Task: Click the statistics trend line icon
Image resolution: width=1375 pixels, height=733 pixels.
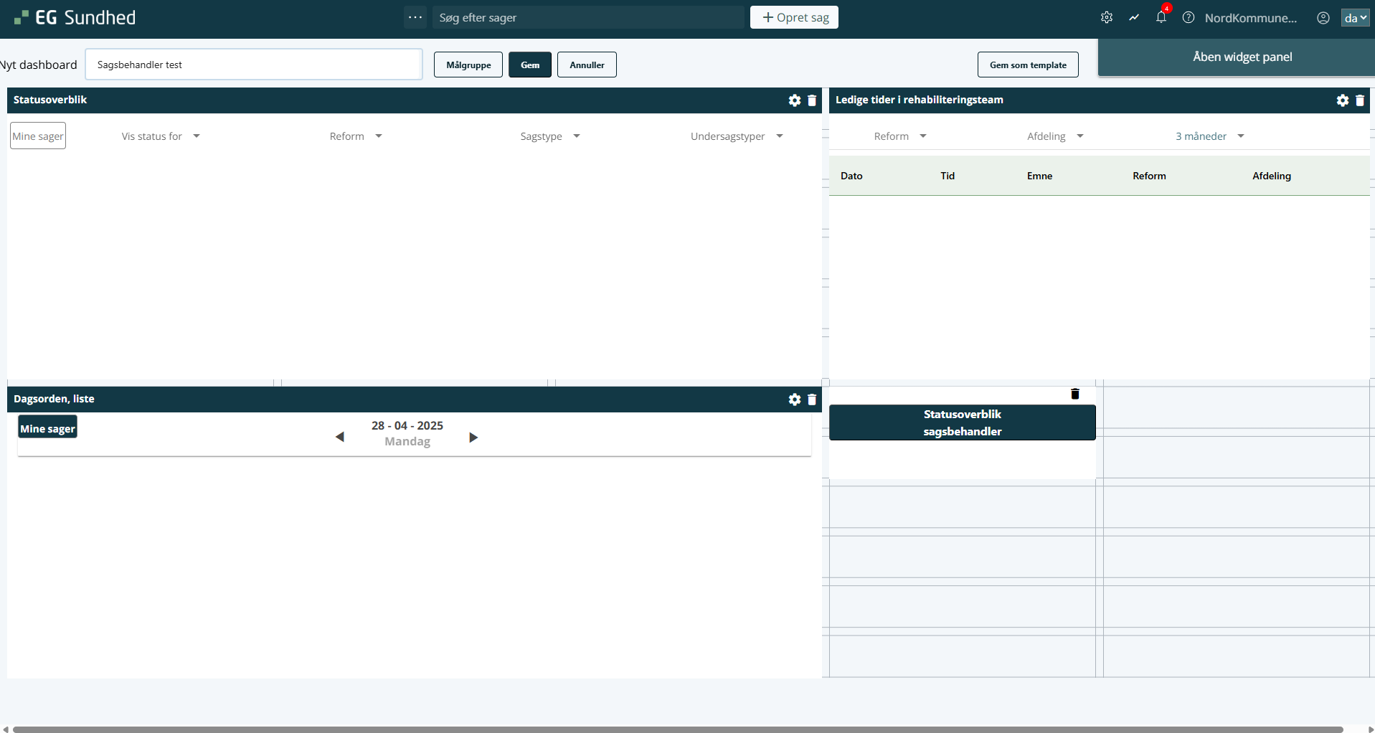Action: click(x=1134, y=18)
